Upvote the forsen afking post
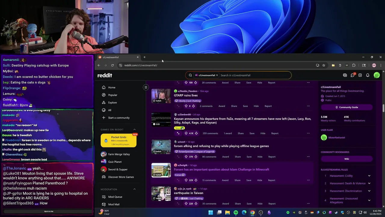The width and height of the screenshot is (385, 217). coord(186,157)
